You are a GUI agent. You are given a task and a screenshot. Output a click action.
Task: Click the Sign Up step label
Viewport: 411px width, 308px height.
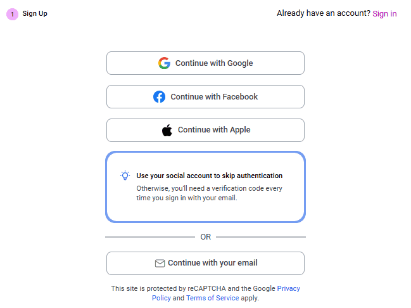tap(35, 14)
